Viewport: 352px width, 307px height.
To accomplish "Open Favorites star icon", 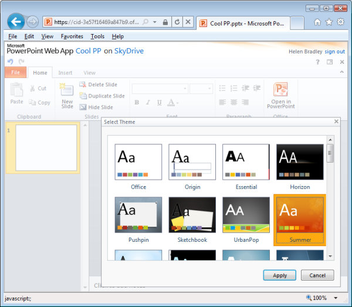I will [x=329, y=22].
